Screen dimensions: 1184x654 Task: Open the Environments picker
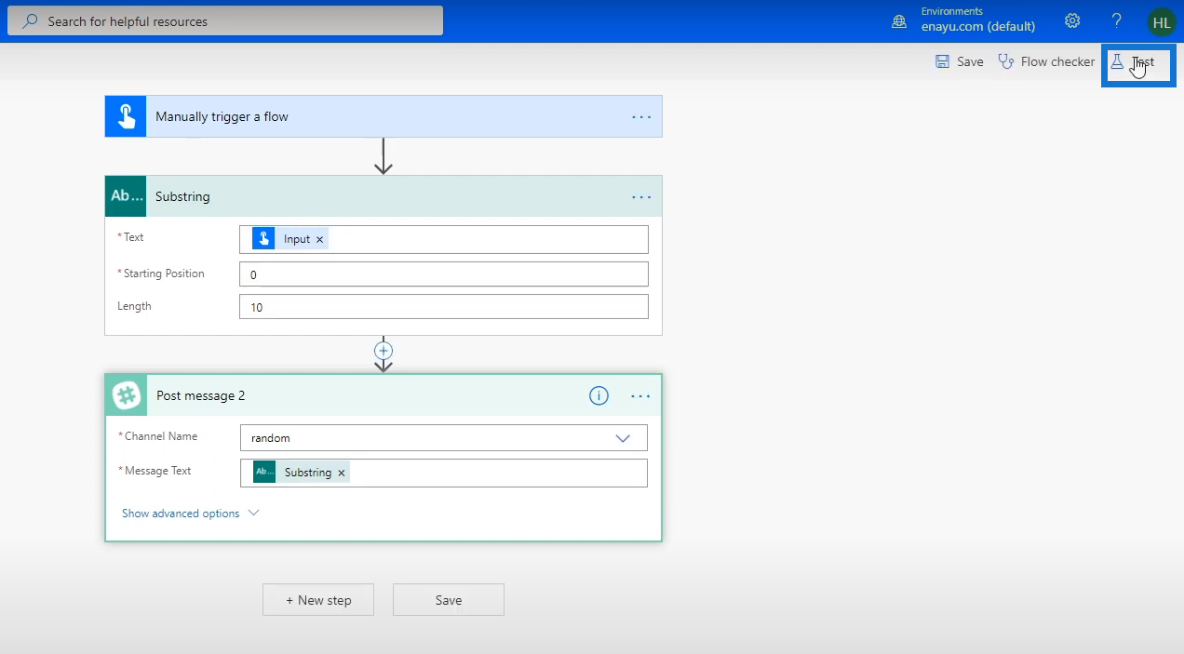click(964, 20)
